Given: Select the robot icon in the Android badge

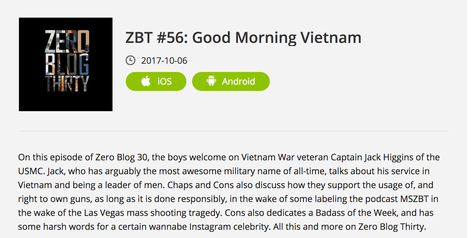Looking at the screenshot, I should tap(212, 81).
